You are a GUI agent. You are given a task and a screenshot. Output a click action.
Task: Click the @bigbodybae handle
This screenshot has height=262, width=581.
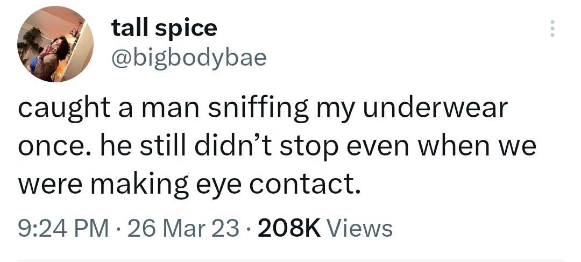tap(188, 58)
